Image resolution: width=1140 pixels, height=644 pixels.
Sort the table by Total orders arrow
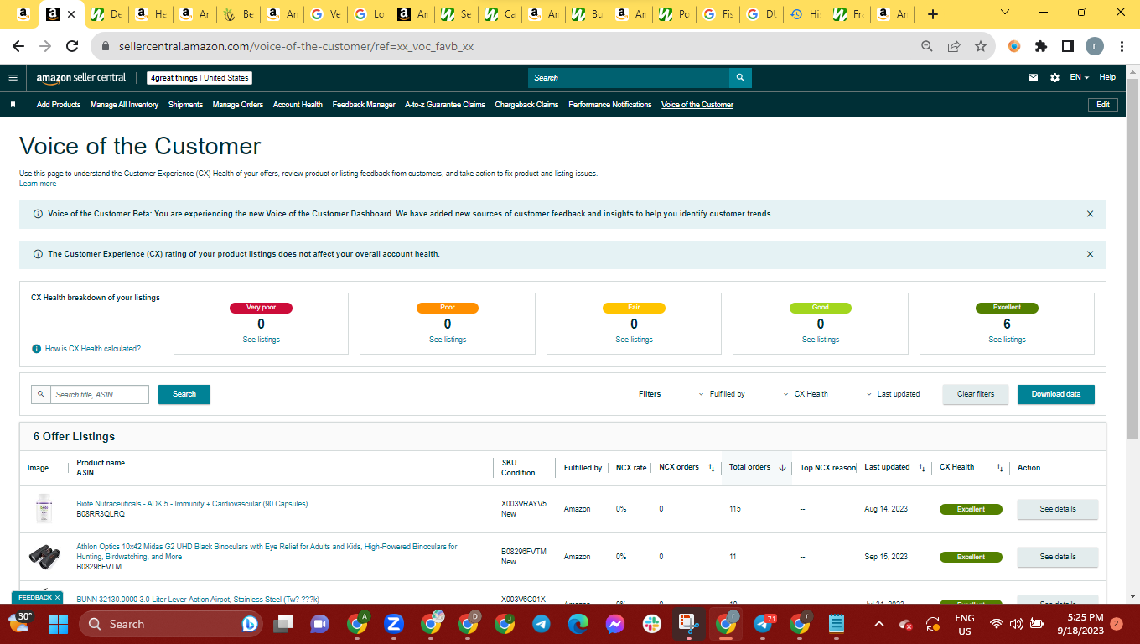(782, 468)
